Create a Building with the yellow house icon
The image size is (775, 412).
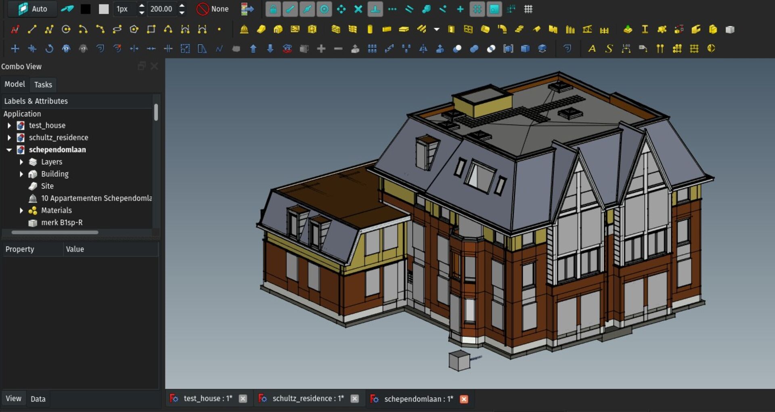(x=278, y=29)
